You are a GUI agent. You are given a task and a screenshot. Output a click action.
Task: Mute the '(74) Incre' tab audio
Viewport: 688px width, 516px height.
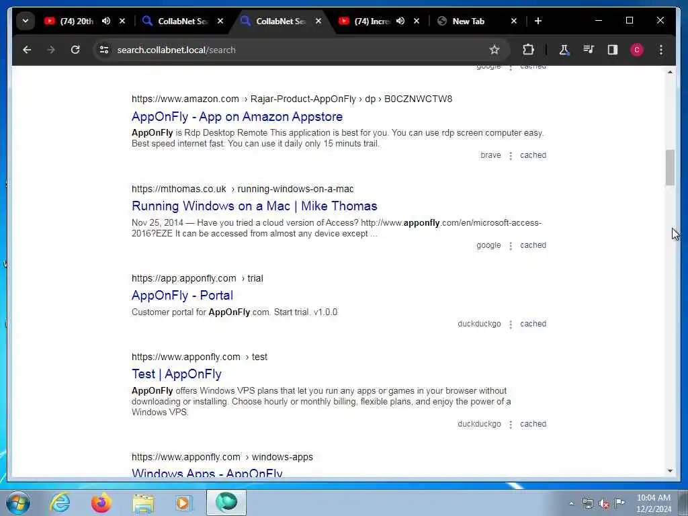400,21
